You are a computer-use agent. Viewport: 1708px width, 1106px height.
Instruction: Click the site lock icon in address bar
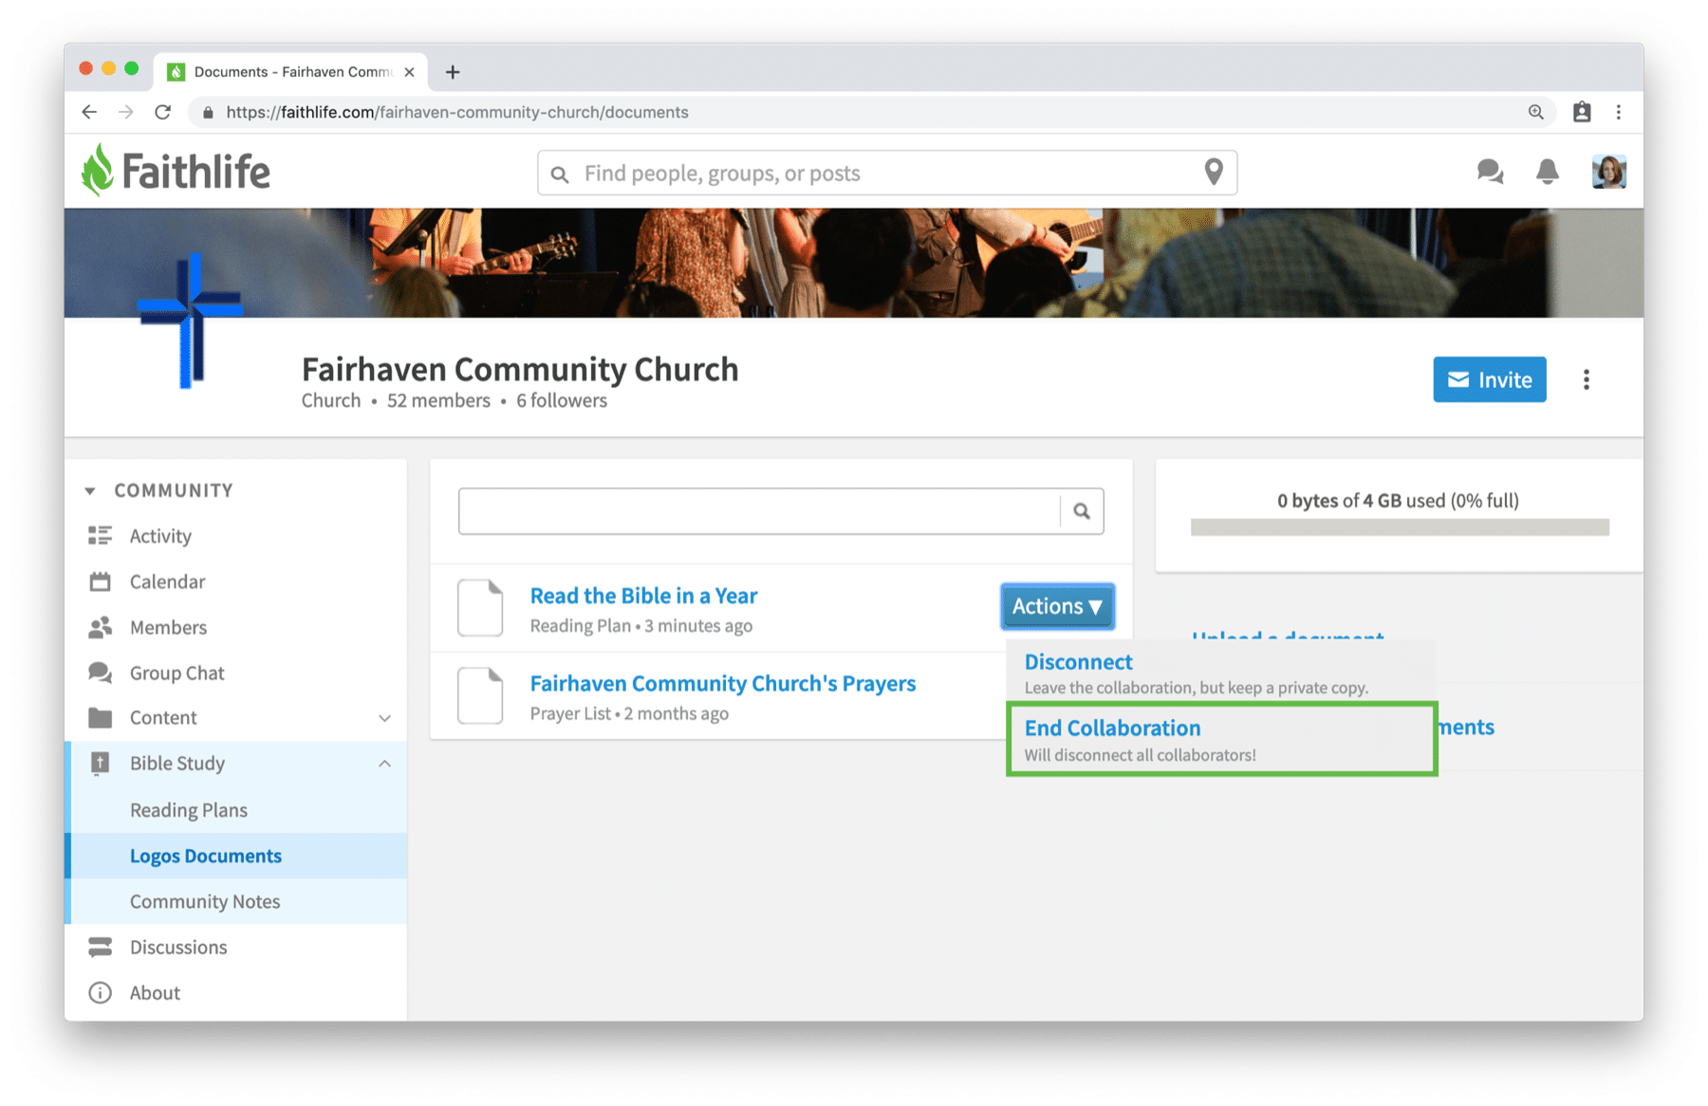click(208, 112)
